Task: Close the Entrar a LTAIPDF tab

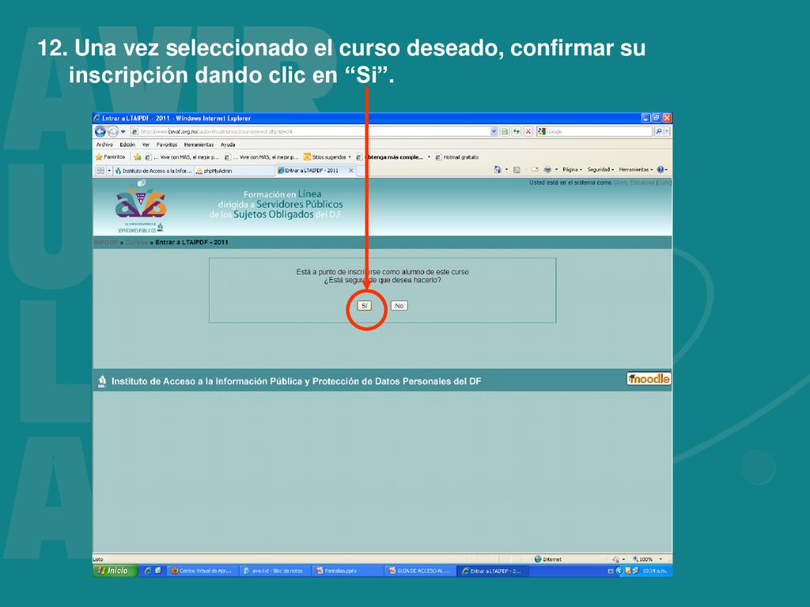Action: tap(351, 171)
